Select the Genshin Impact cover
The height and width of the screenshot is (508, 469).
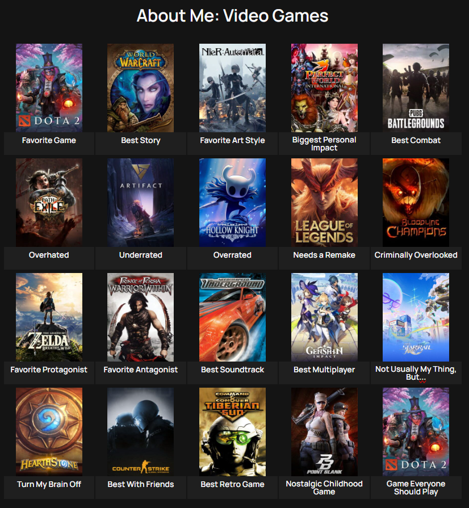[324, 317]
